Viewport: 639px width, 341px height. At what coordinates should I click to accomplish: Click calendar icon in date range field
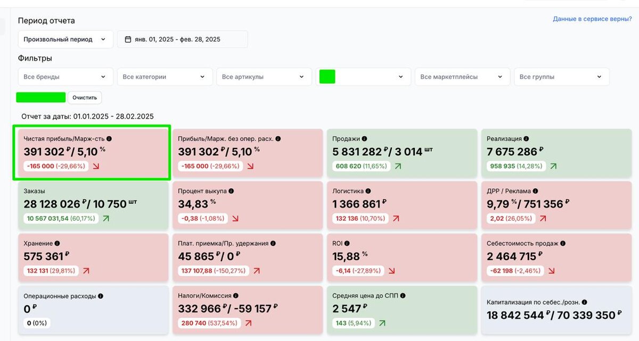click(128, 39)
